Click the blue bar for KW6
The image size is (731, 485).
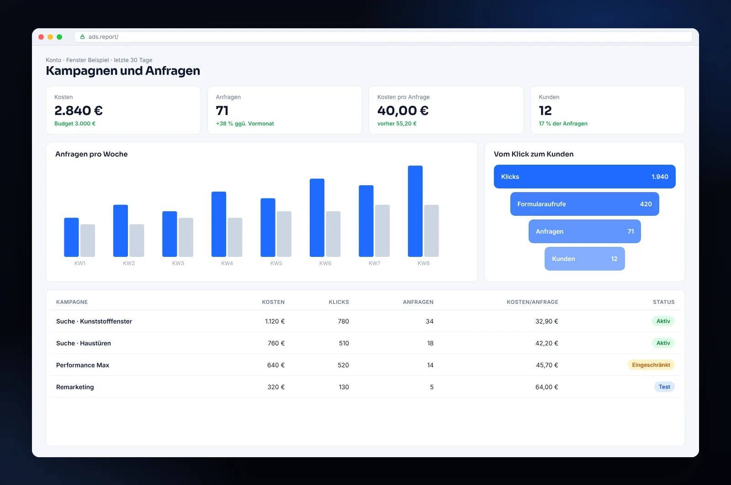point(317,218)
